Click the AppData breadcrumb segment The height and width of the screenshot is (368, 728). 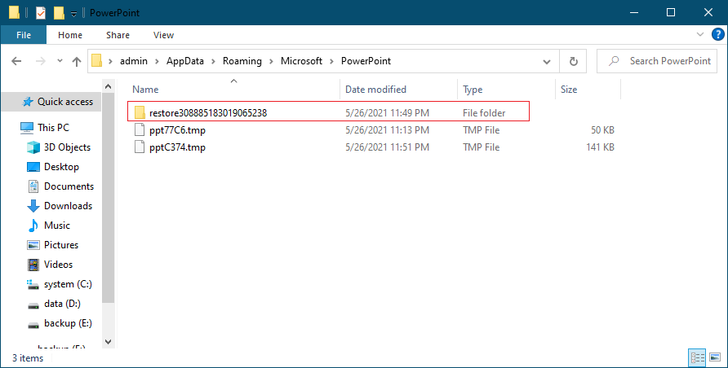tap(185, 61)
